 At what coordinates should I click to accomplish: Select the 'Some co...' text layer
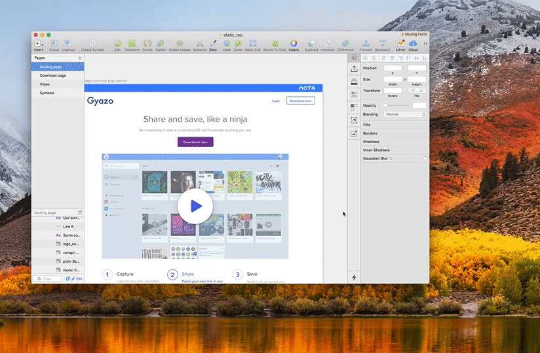[58, 235]
